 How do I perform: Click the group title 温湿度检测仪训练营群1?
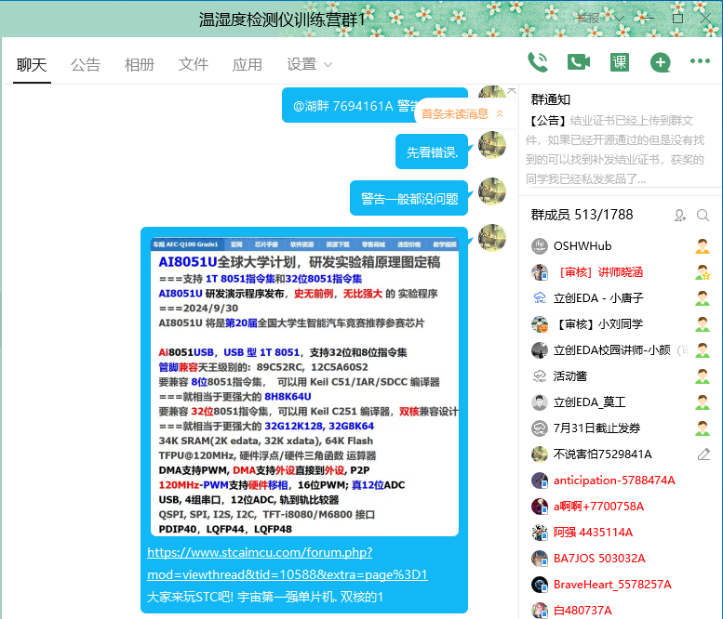pos(282,20)
